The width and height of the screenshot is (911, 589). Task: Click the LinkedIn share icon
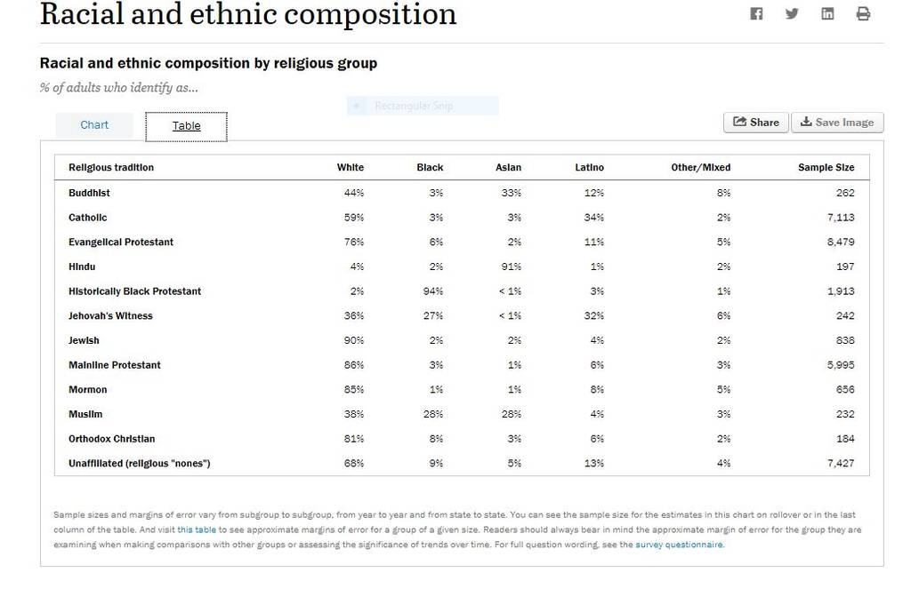[827, 13]
